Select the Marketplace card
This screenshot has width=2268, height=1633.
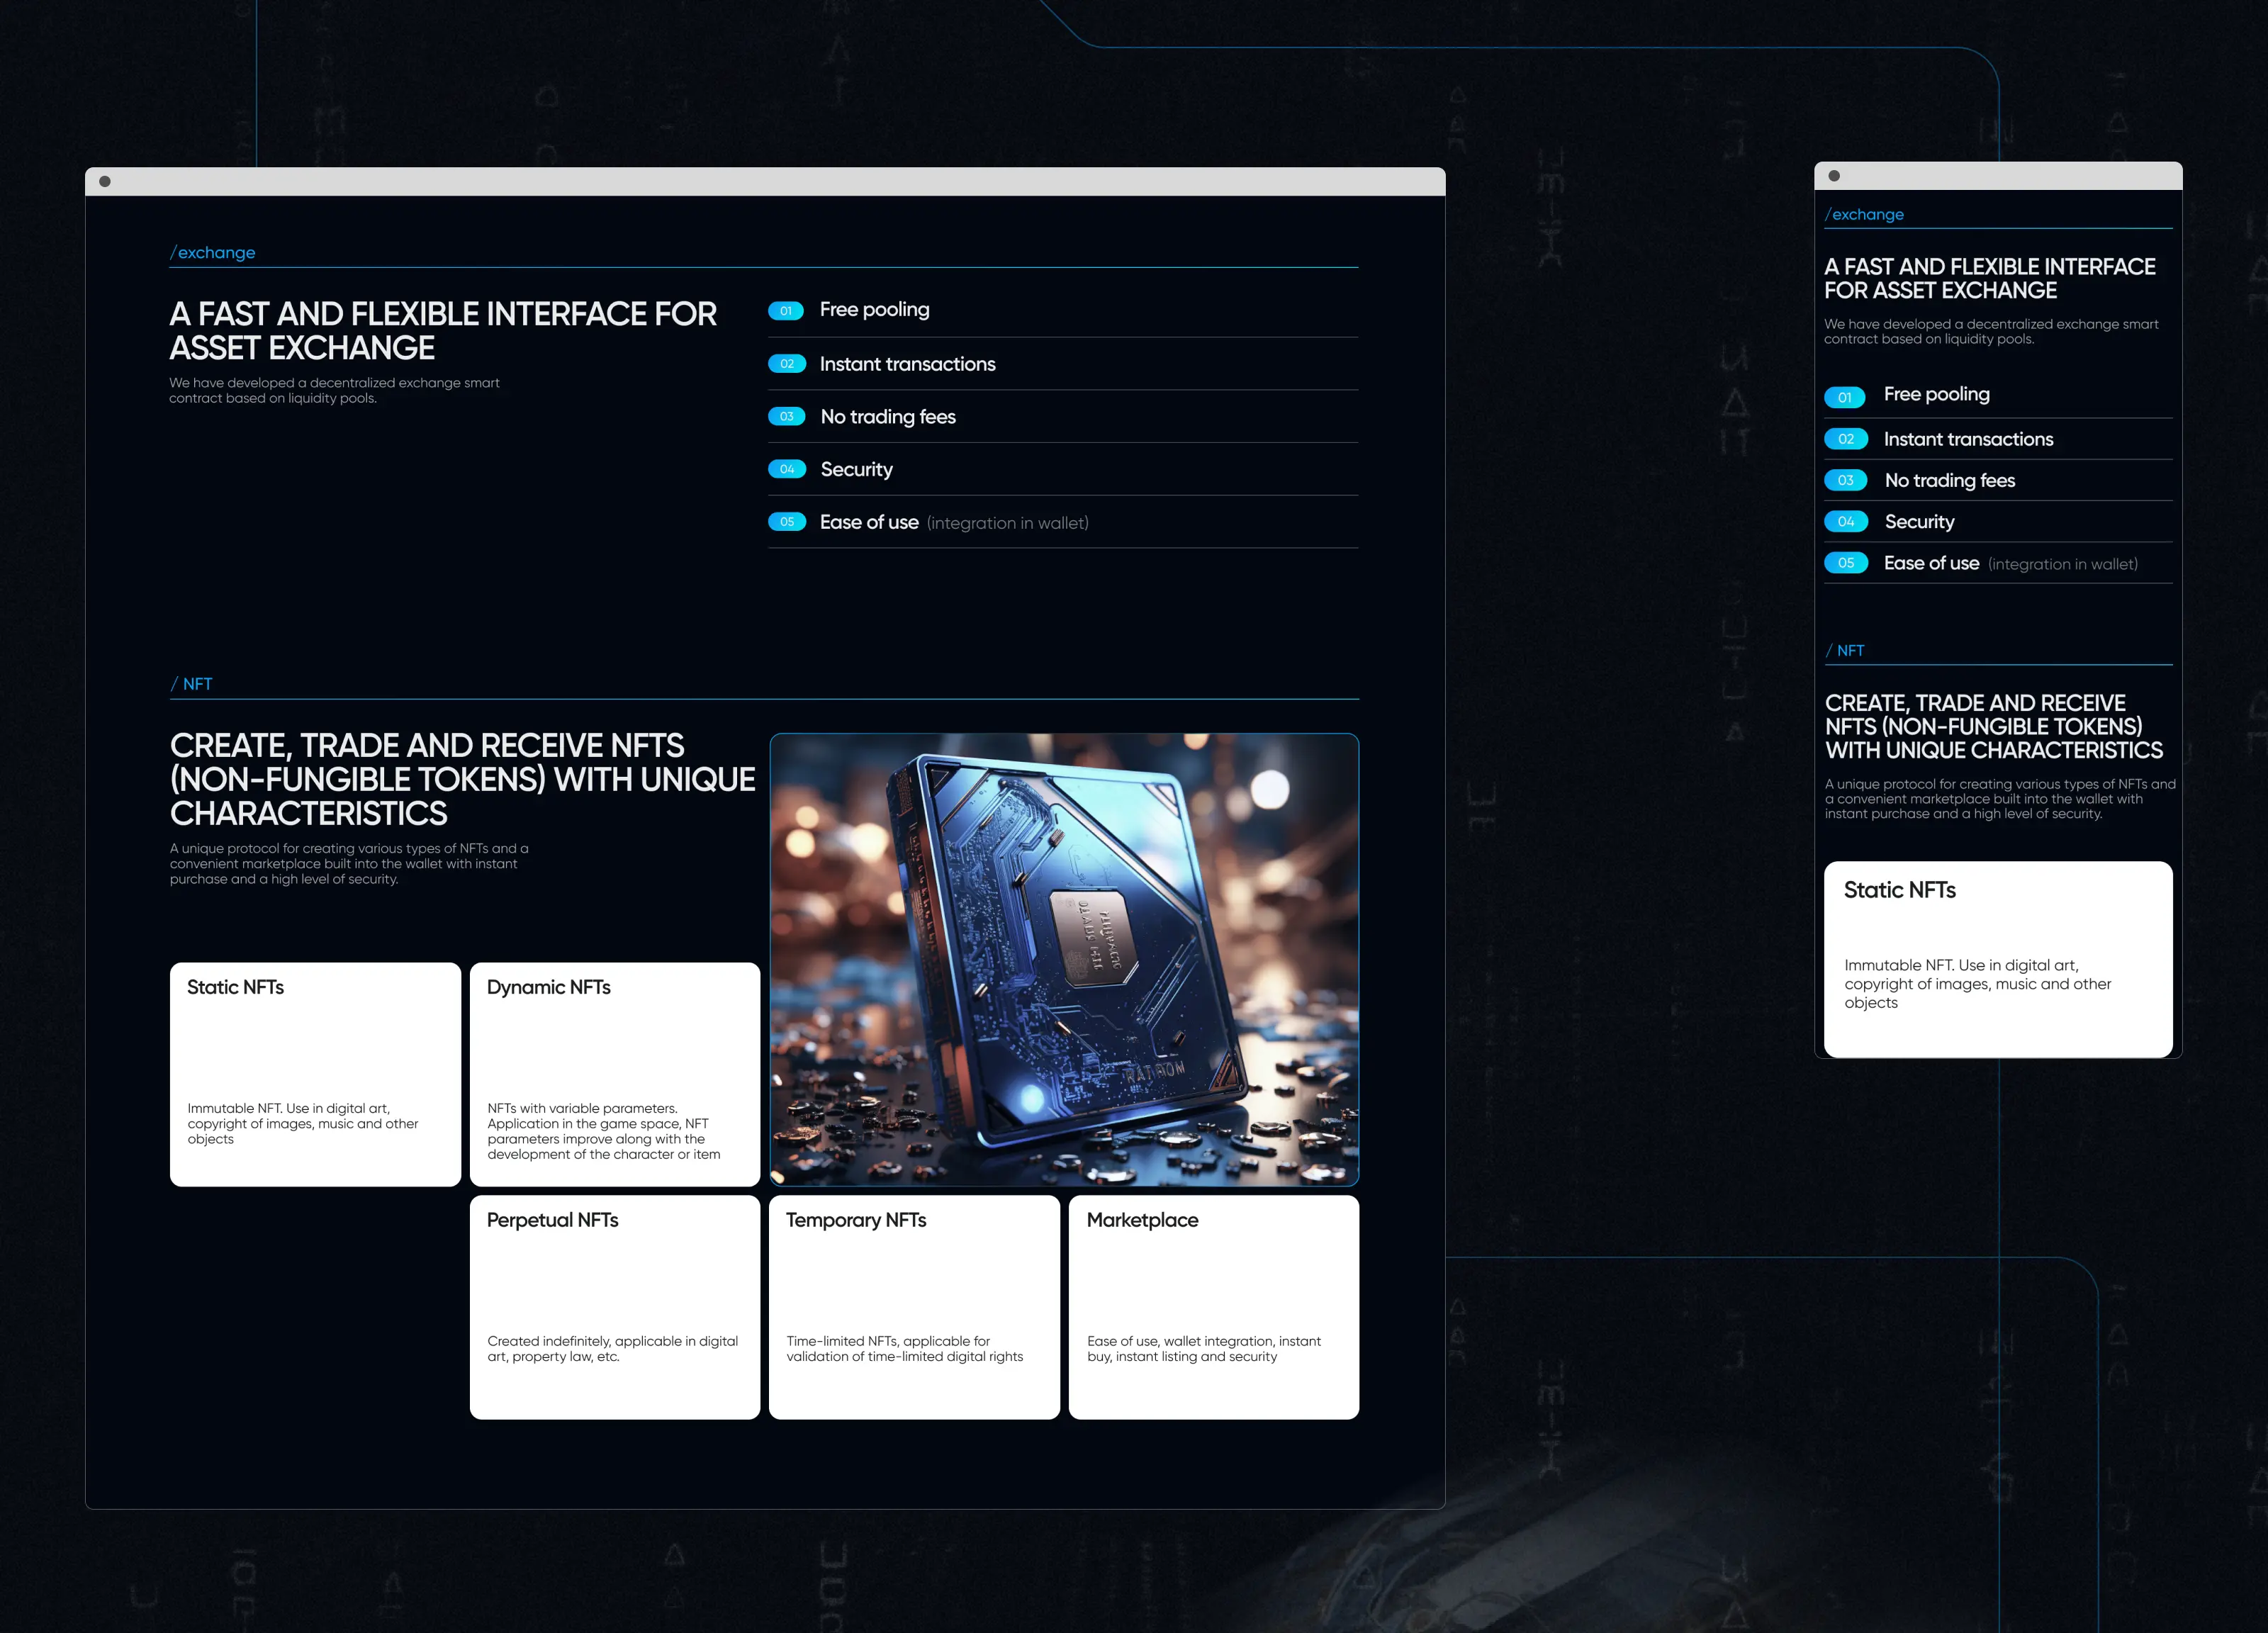click(1213, 1306)
